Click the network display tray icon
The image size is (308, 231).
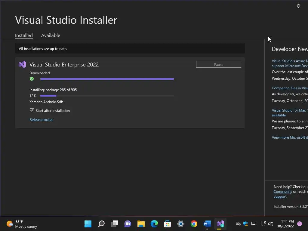point(263,224)
